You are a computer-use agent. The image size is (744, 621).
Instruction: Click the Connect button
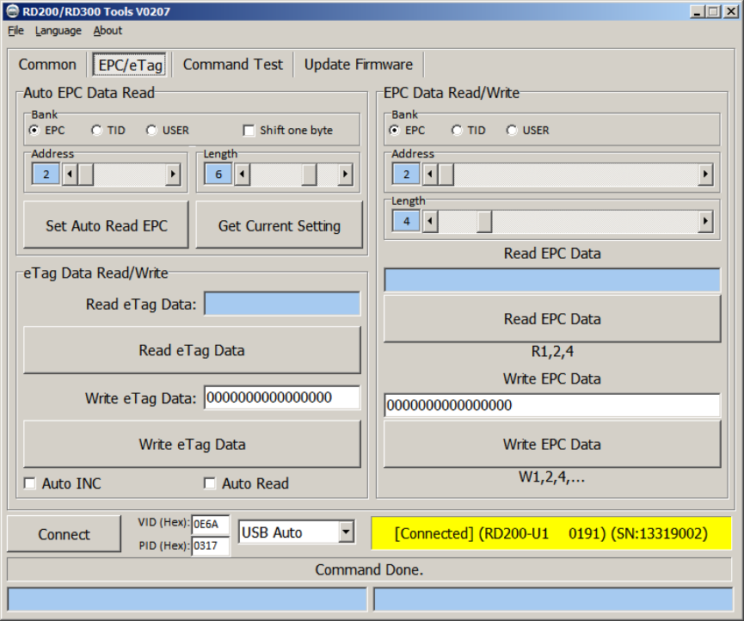[x=64, y=534]
